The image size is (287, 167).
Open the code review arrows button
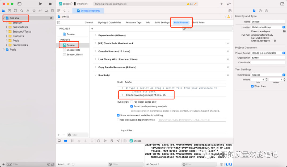click(x=229, y=4)
